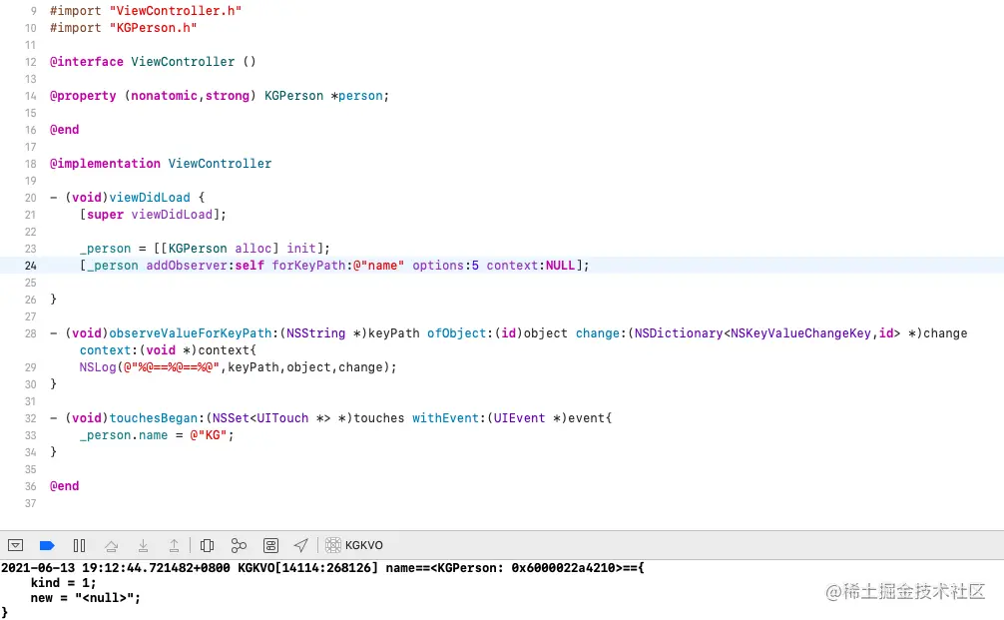Click observeValueForKeyPath method name on line 28
The height and width of the screenshot is (620, 1004).
191,333
